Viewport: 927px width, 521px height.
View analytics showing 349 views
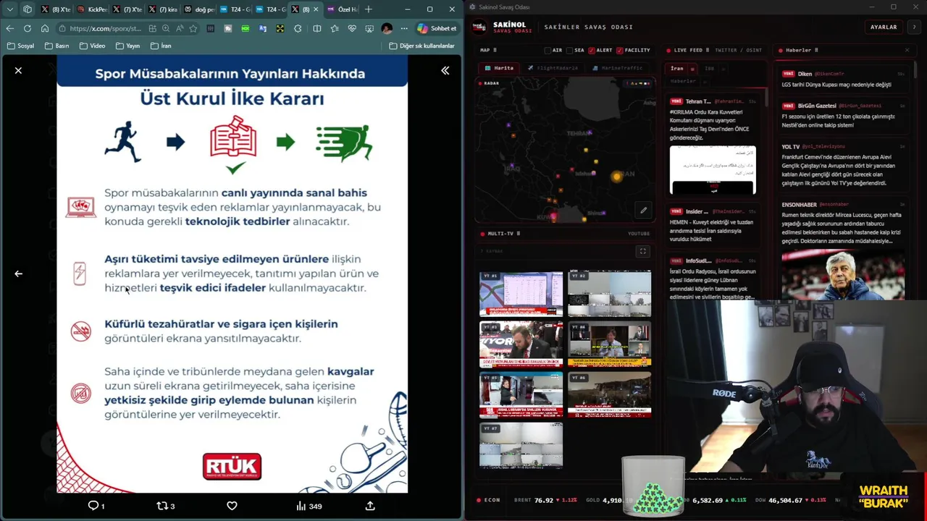click(x=309, y=506)
